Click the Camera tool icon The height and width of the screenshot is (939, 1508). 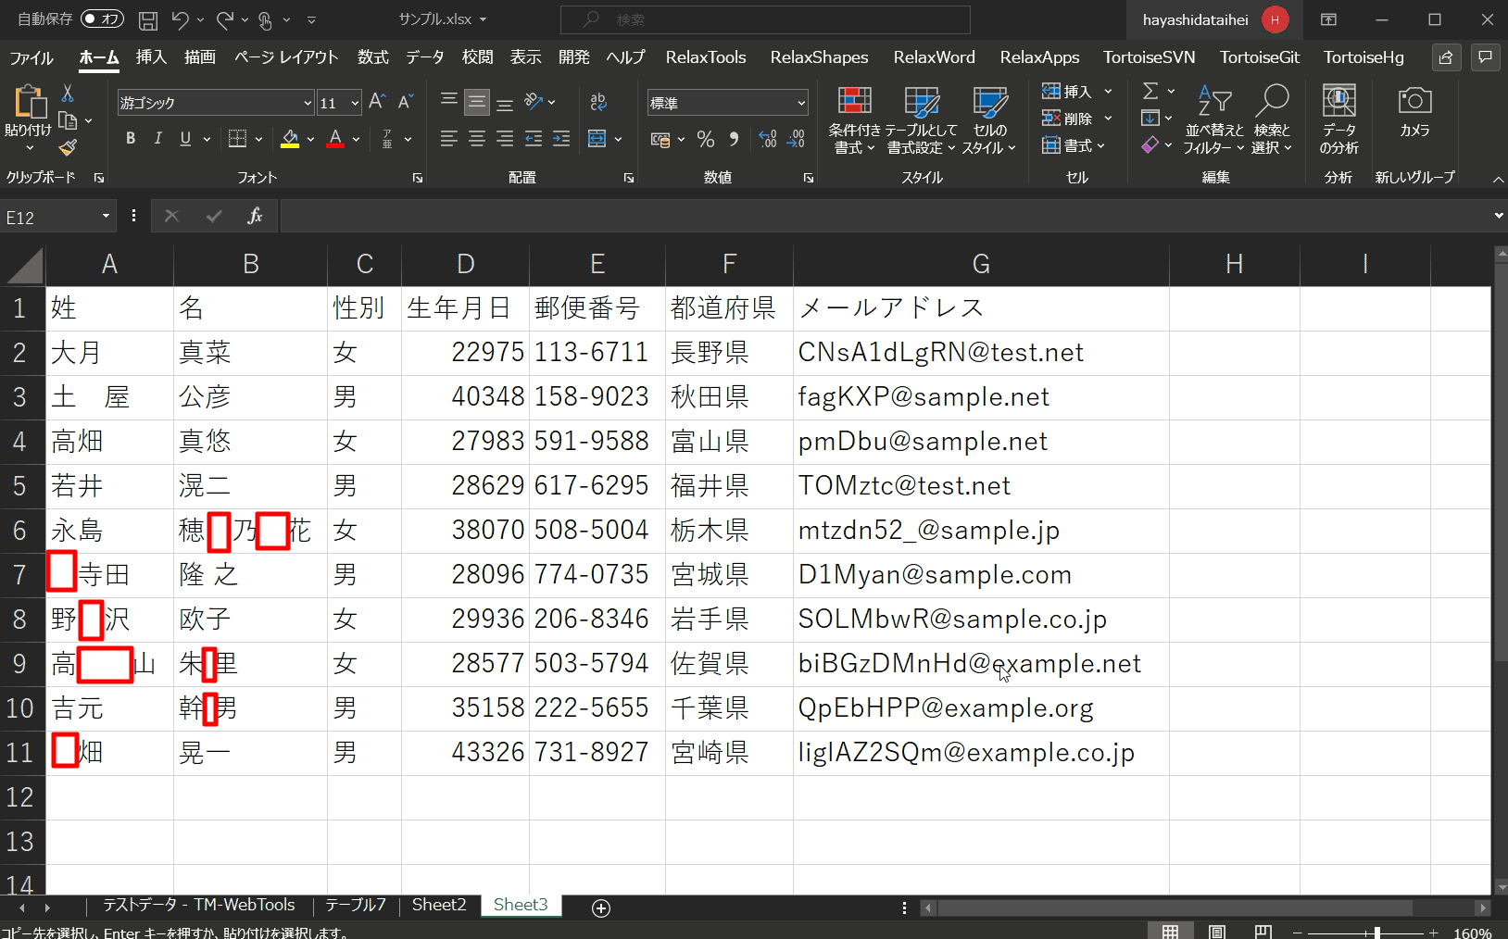point(1414,102)
